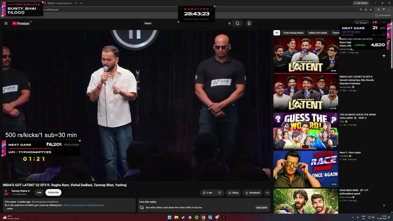The image size is (393, 221).
Task: Download the video
Action: click(253, 193)
